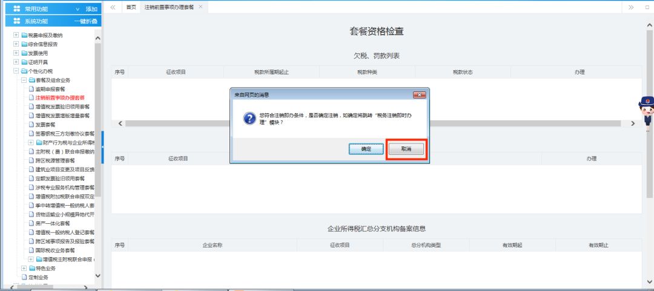Screen dimensions: 654x291
Task: Click 添加 in the 常用功能 header
Action: (x=91, y=9)
